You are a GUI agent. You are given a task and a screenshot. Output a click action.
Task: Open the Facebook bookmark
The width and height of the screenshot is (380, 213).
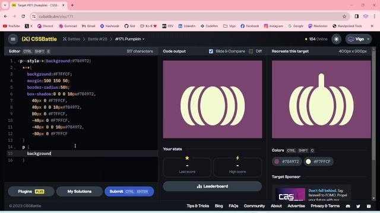tap(249, 26)
